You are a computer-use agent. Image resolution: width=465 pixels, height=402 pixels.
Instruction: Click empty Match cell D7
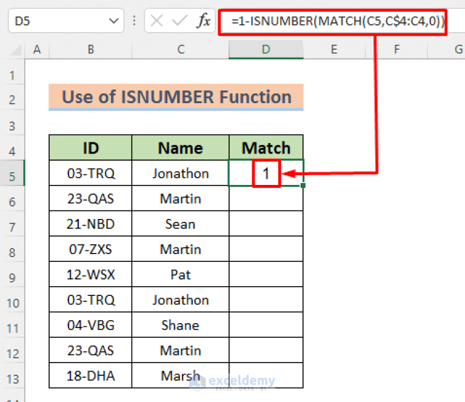266,224
